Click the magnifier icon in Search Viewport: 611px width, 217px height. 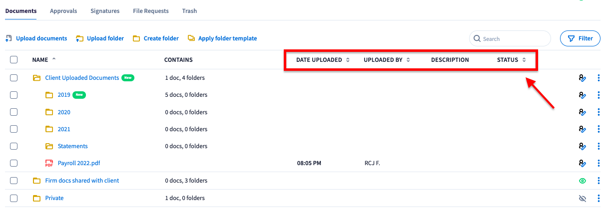coord(477,38)
